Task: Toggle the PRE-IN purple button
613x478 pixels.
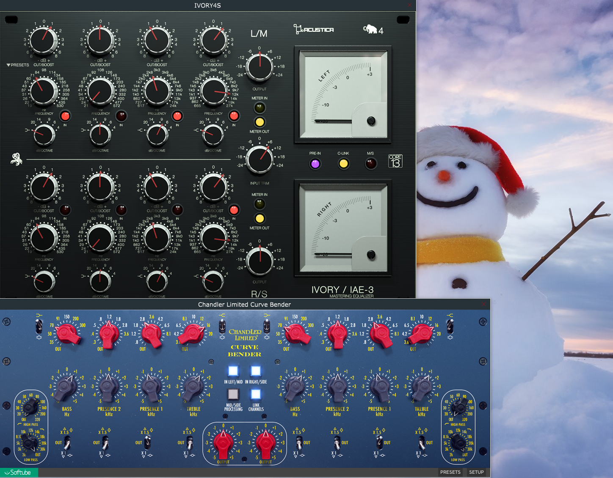Action: coord(315,164)
